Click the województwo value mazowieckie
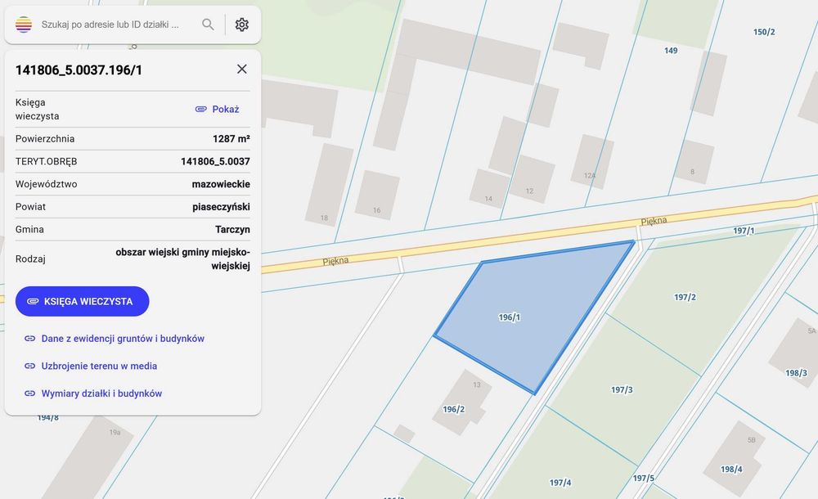Screen dimensions: 818x499 [x=221, y=184]
